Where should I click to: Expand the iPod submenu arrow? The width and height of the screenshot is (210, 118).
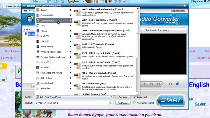tap(70, 26)
